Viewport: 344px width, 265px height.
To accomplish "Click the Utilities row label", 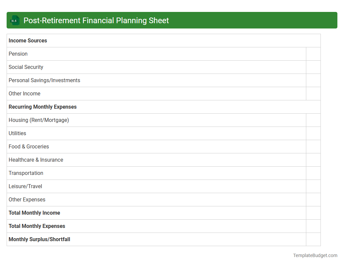I will [x=17, y=133].
